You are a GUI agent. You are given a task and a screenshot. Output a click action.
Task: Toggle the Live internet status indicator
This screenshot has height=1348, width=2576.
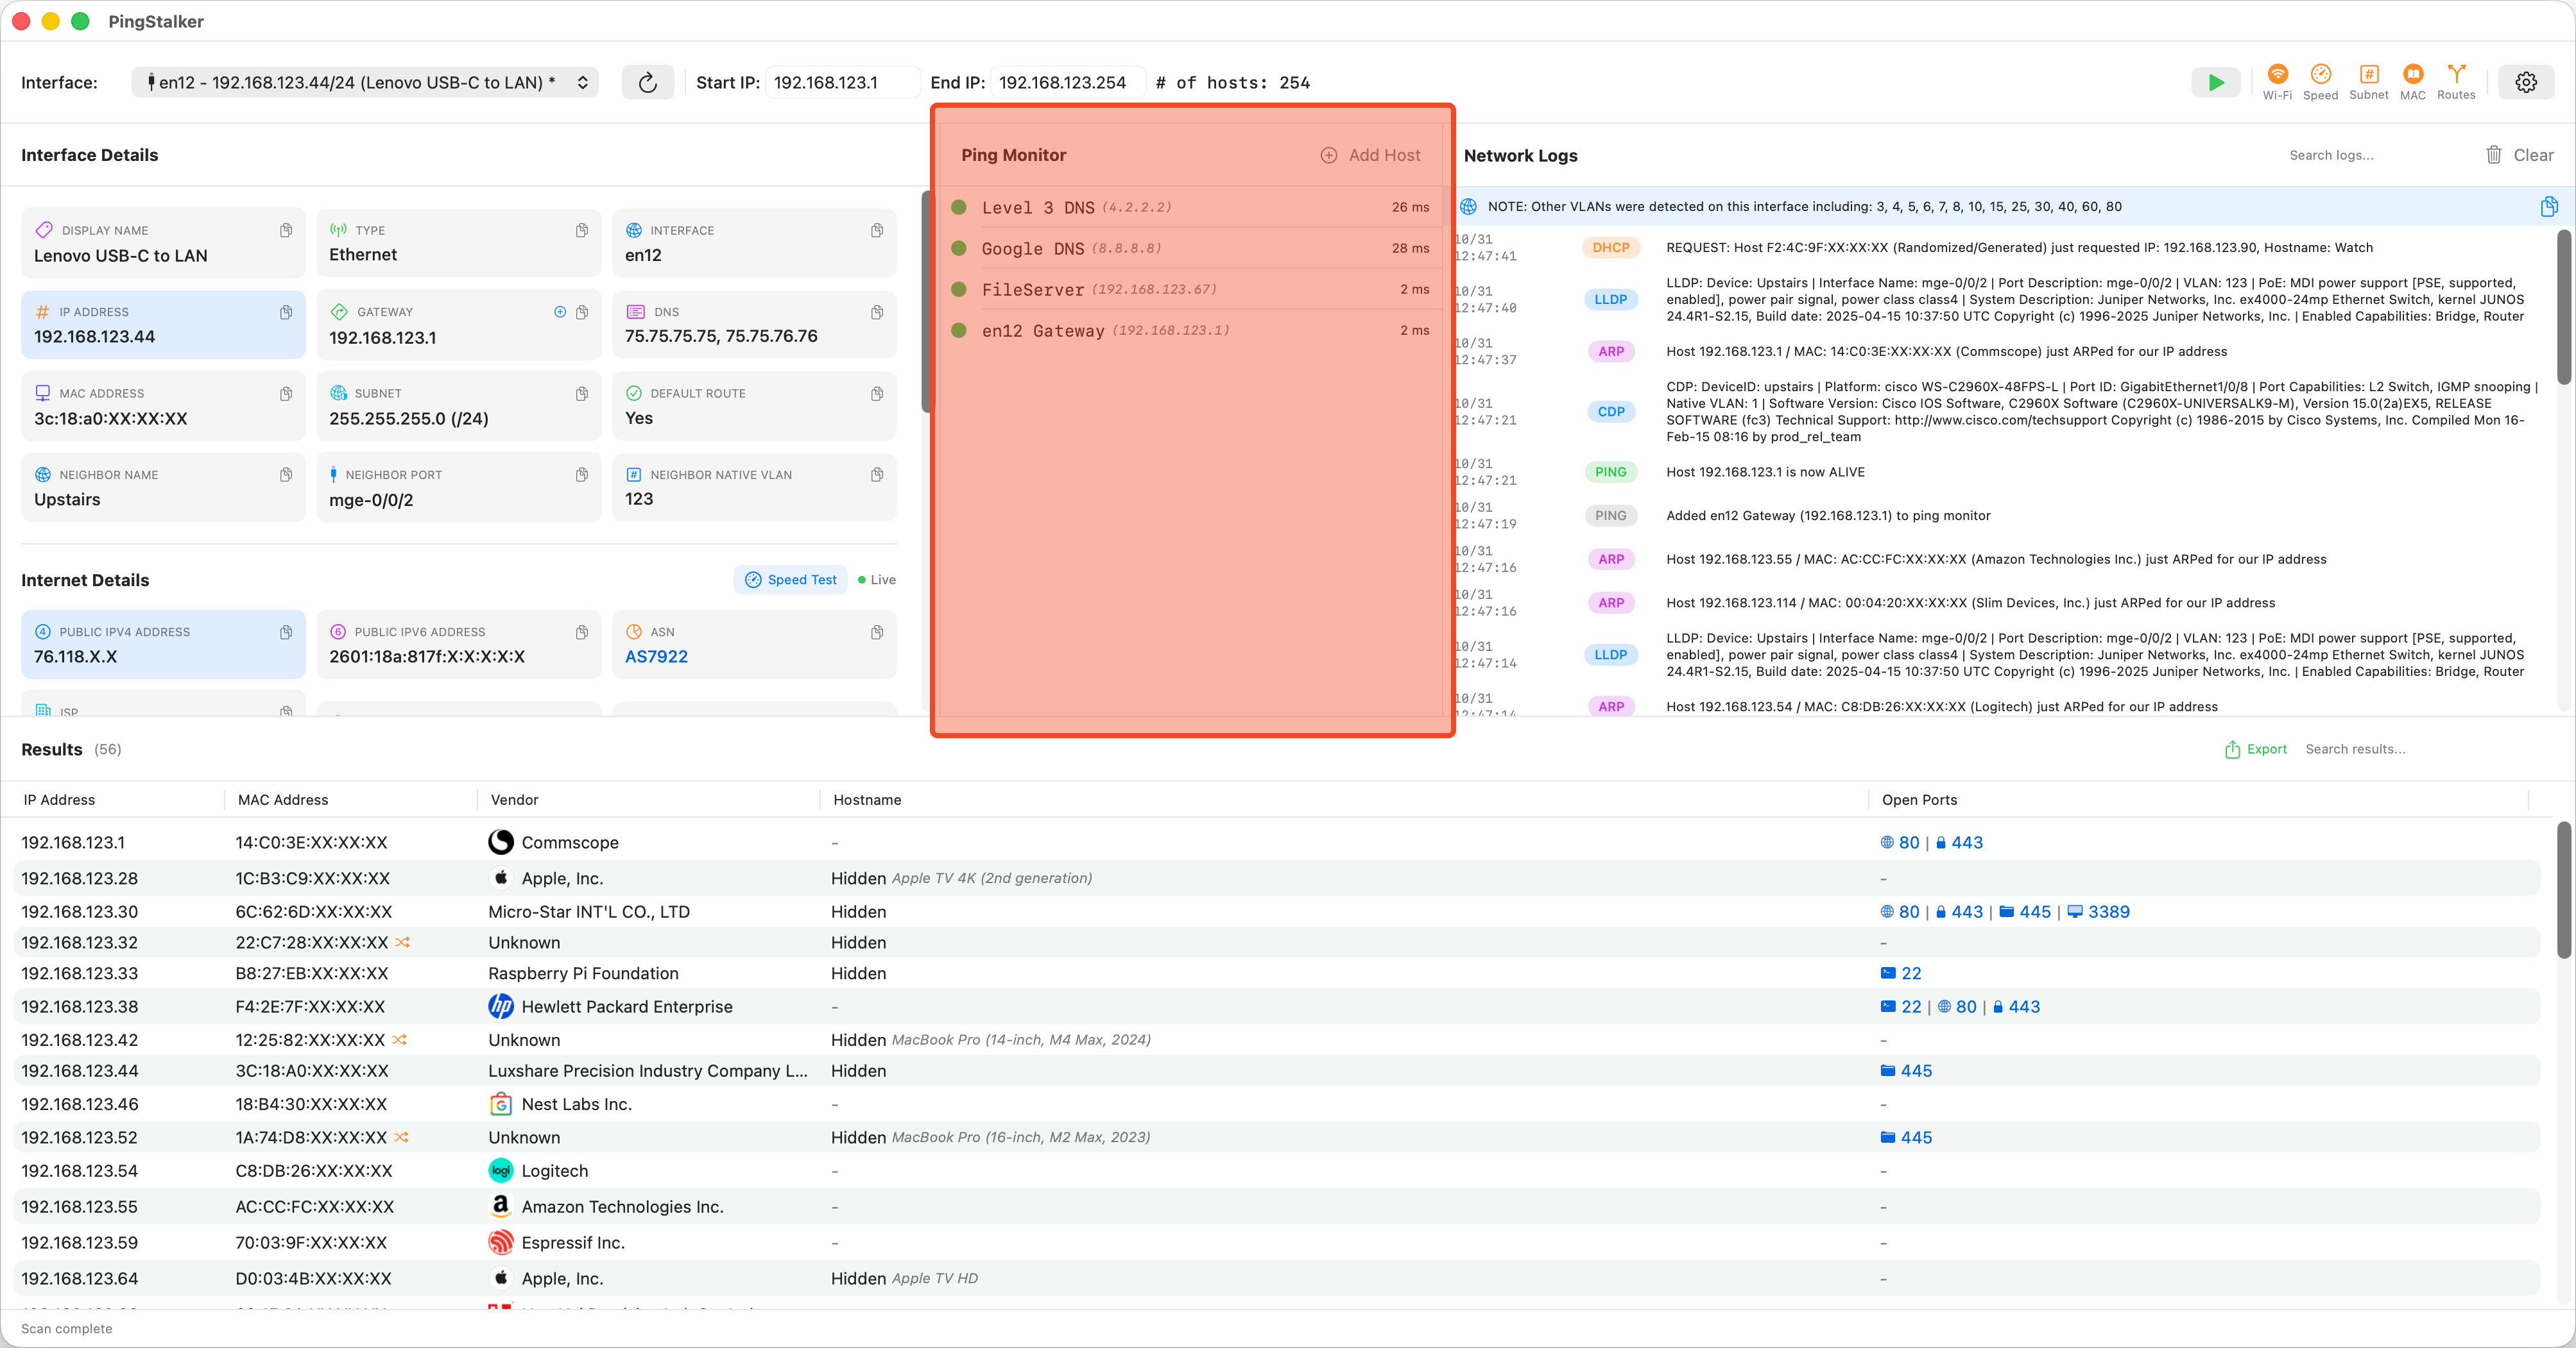coord(877,580)
